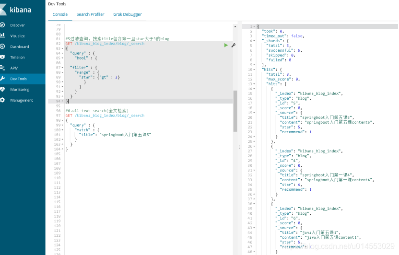Click comment on editor line 81
The width and height of the screenshot is (399, 255).
[x=117, y=39]
